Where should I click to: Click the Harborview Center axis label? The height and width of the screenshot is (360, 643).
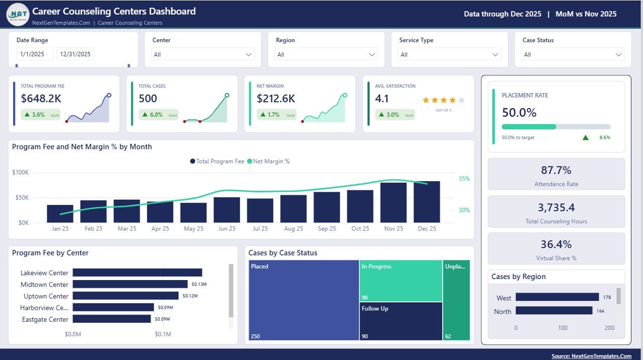44,308
